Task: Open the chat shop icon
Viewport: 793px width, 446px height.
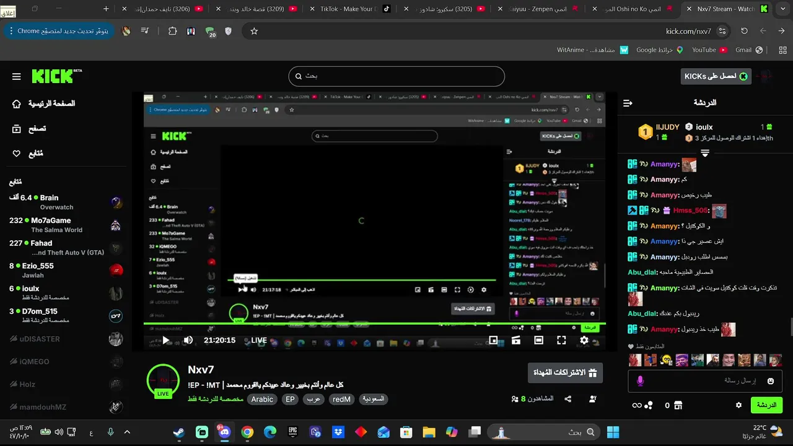Action: 678,405
